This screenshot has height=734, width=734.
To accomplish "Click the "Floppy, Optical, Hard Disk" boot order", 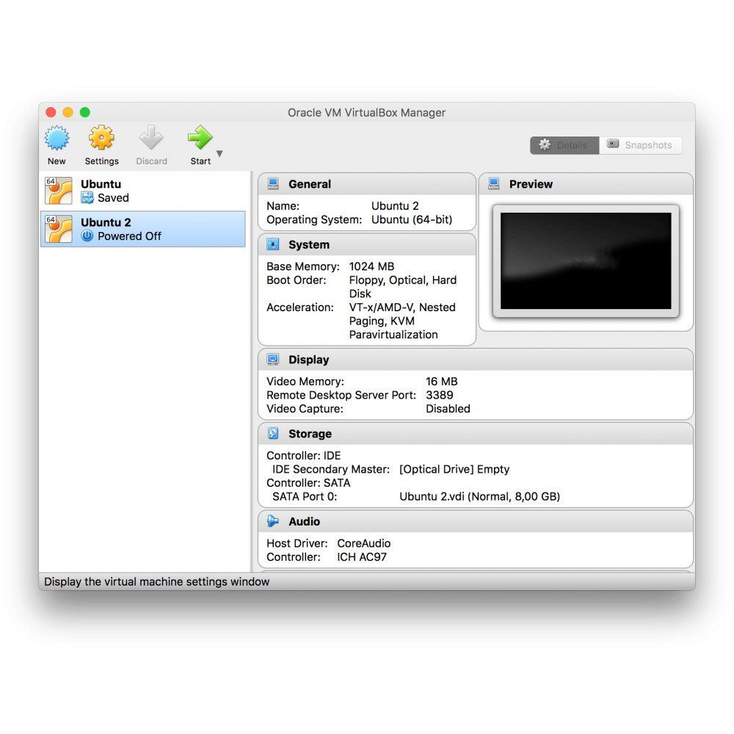I will click(x=403, y=287).
